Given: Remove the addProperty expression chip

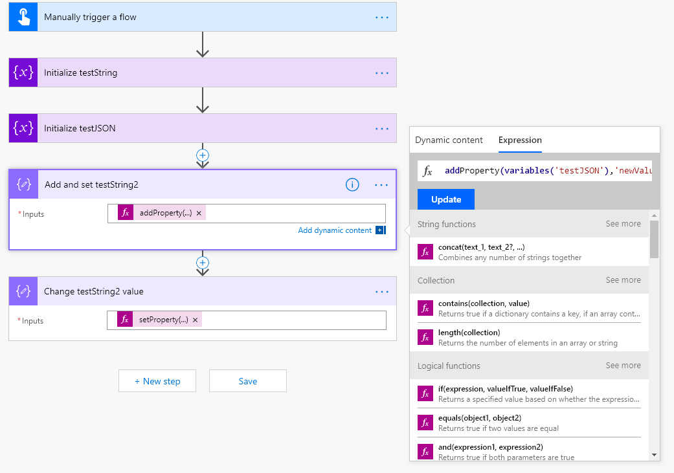Looking at the screenshot, I should (199, 212).
